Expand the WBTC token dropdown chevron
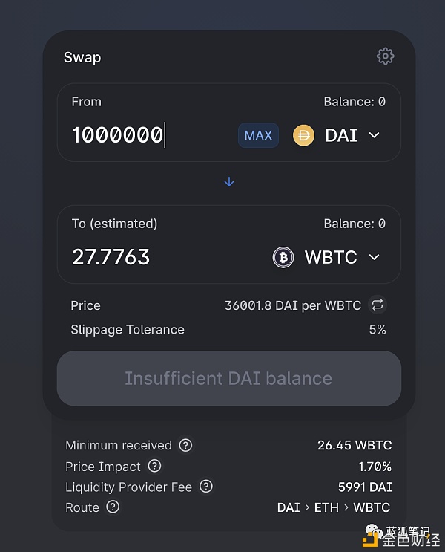445x552 pixels. pos(374,257)
